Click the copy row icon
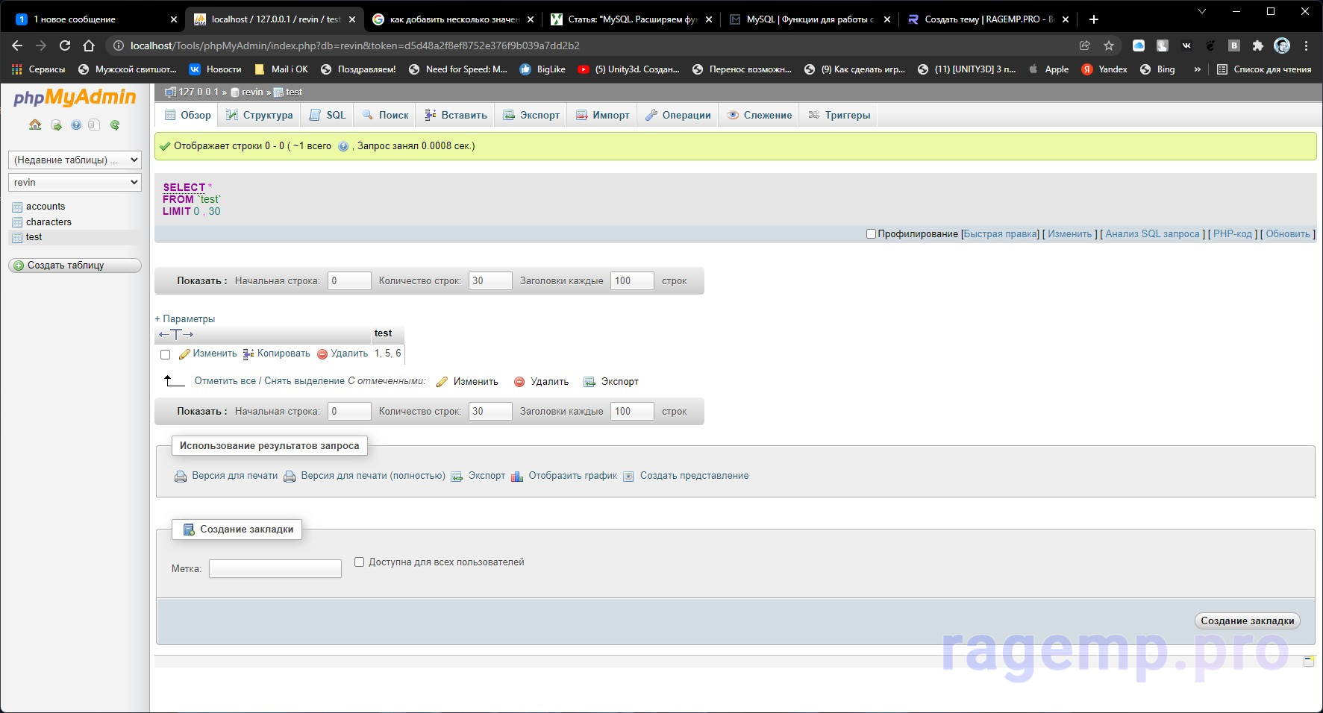This screenshot has height=713, width=1323. coord(248,354)
